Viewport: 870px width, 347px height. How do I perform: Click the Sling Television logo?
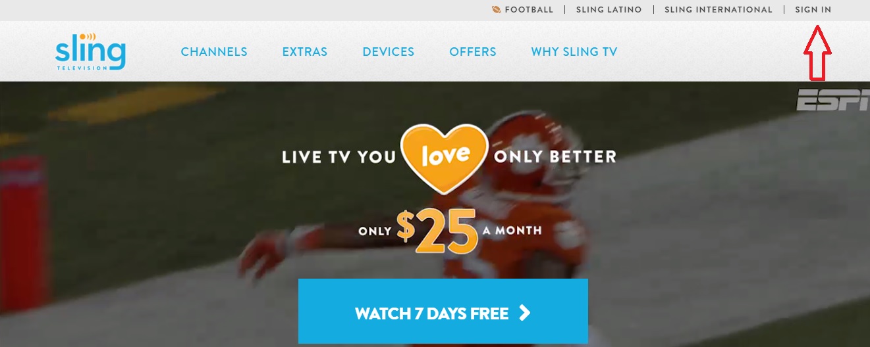[x=90, y=51]
